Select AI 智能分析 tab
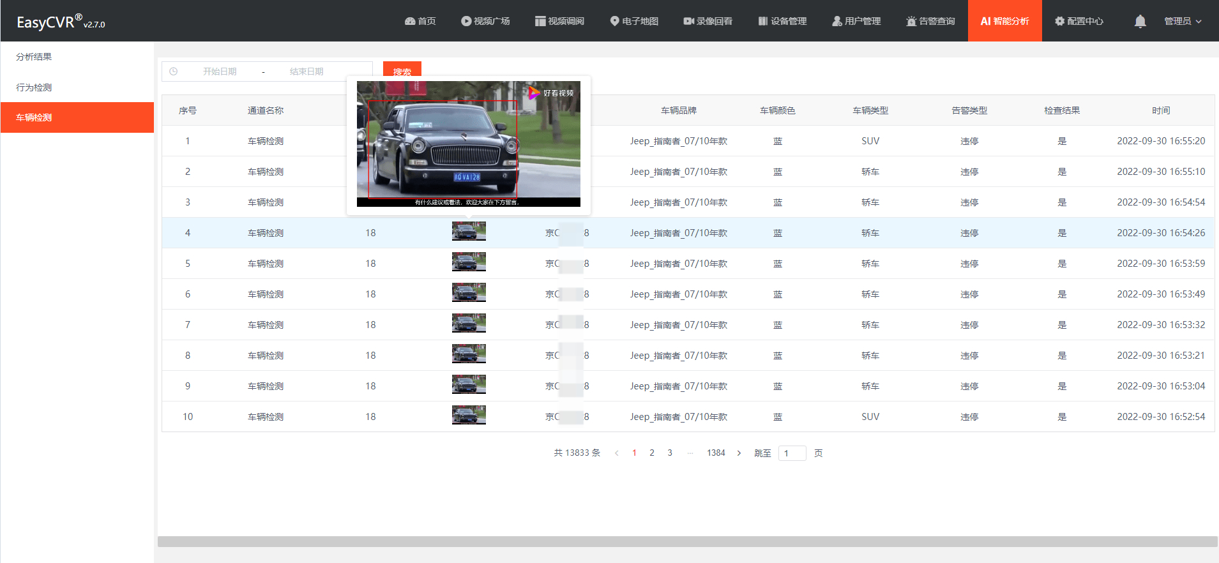Image resolution: width=1219 pixels, height=563 pixels. coord(1004,21)
